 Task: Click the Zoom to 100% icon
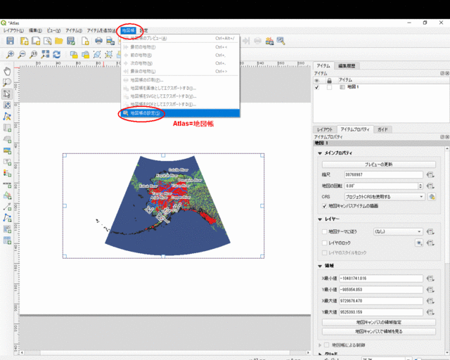click(x=34, y=54)
